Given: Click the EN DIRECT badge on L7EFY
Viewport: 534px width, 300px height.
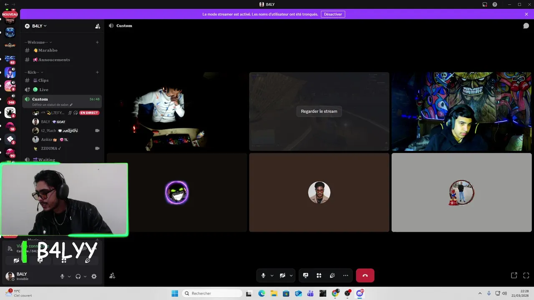Looking at the screenshot, I should pyautogui.click(x=89, y=113).
